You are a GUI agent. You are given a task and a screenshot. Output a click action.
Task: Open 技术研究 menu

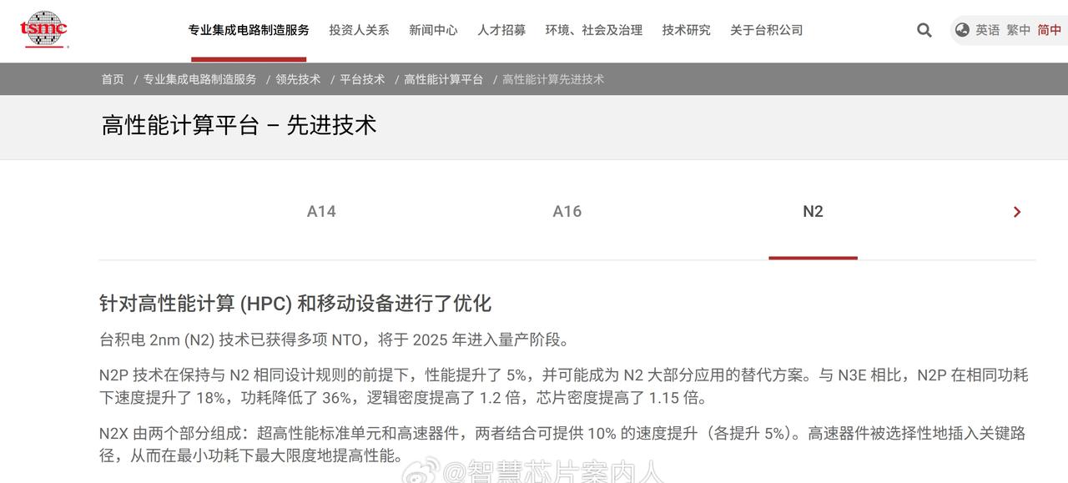(687, 30)
